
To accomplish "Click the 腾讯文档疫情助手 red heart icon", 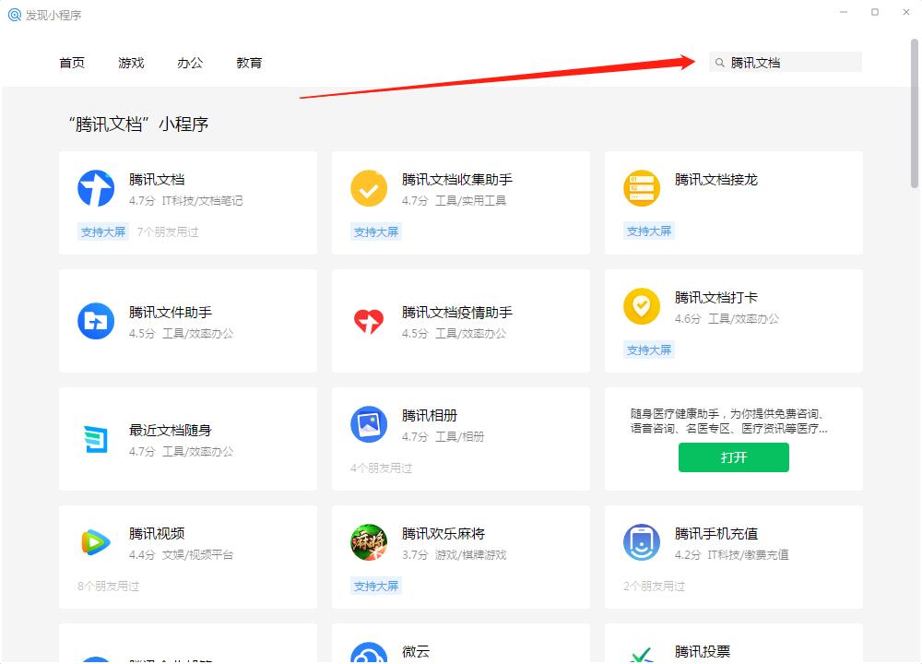I will tap(369, 321).
